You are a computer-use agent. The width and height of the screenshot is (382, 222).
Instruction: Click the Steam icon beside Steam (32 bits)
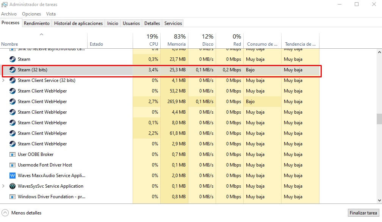pos(13,70)
